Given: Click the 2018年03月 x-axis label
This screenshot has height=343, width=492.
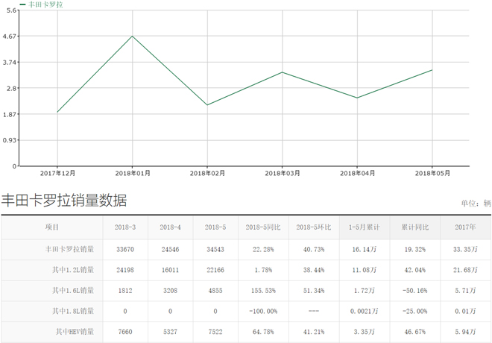Looking at the screenshot, I should tap(283, 173).
